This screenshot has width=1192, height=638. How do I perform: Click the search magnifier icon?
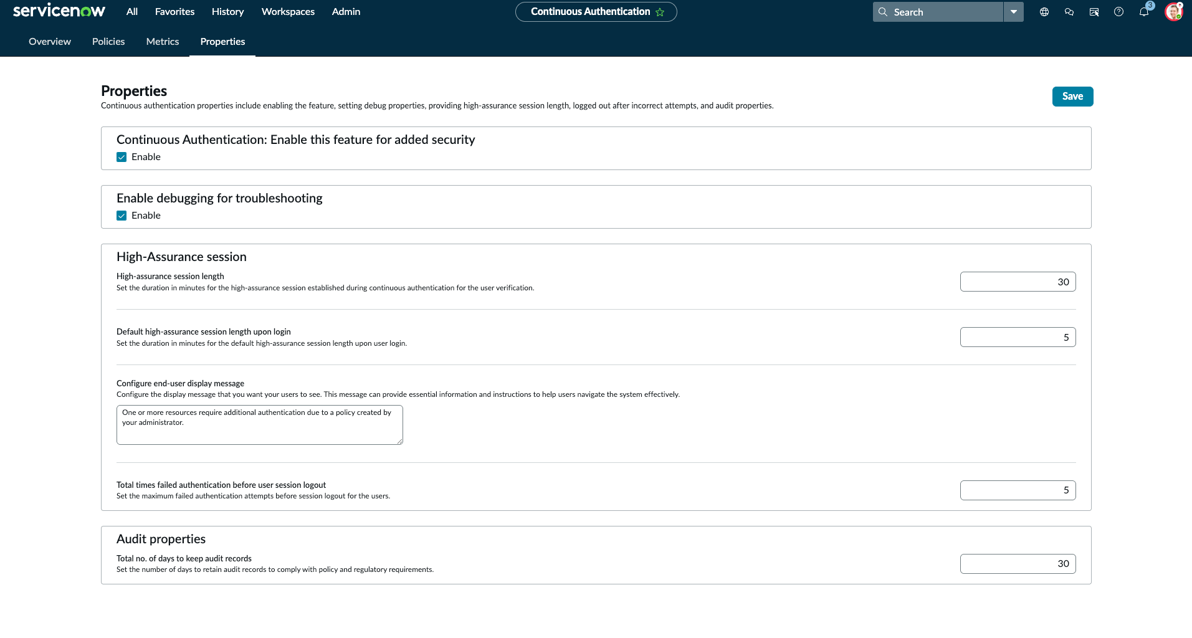[x=883, y=12]
